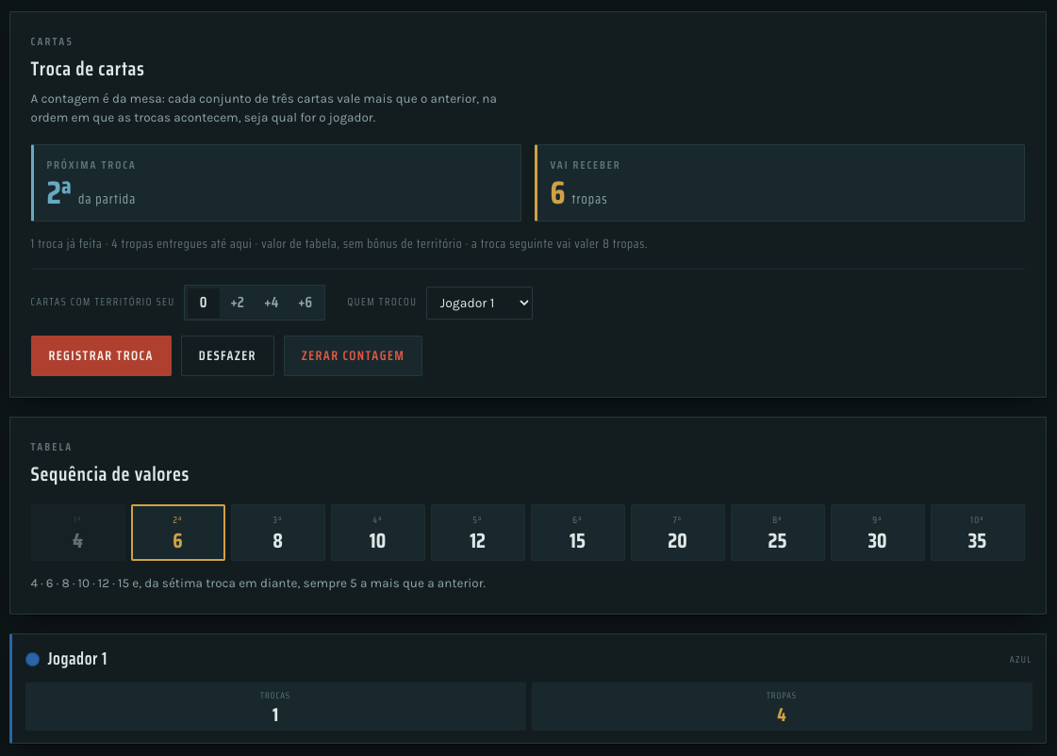Click the 'Quem trocou' label
1057x756 pixels.
(x=382, y=302)
